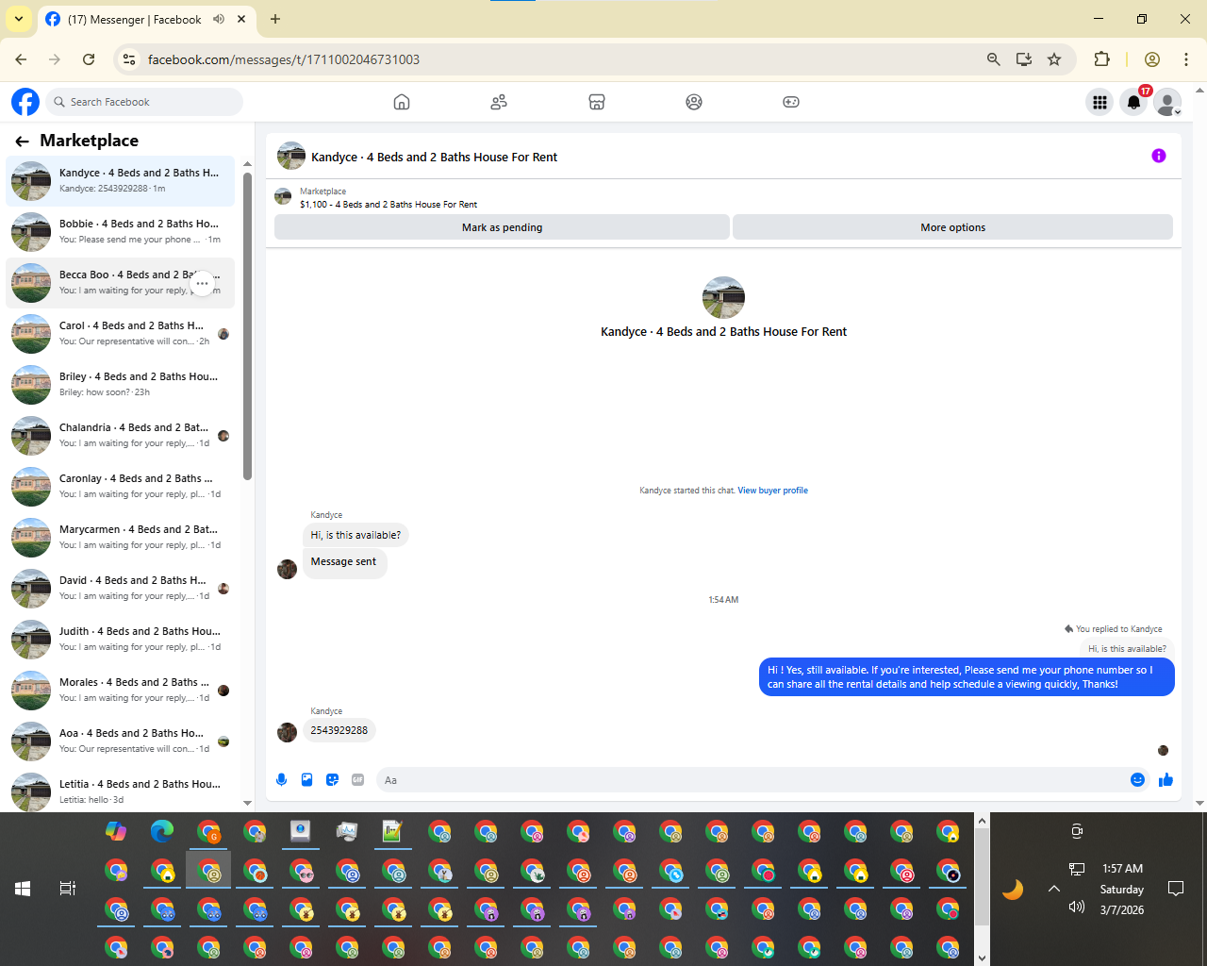Open the emoji picker in message box
This screenshot has width=1207, height=966.
click(x=1137, y=779)
